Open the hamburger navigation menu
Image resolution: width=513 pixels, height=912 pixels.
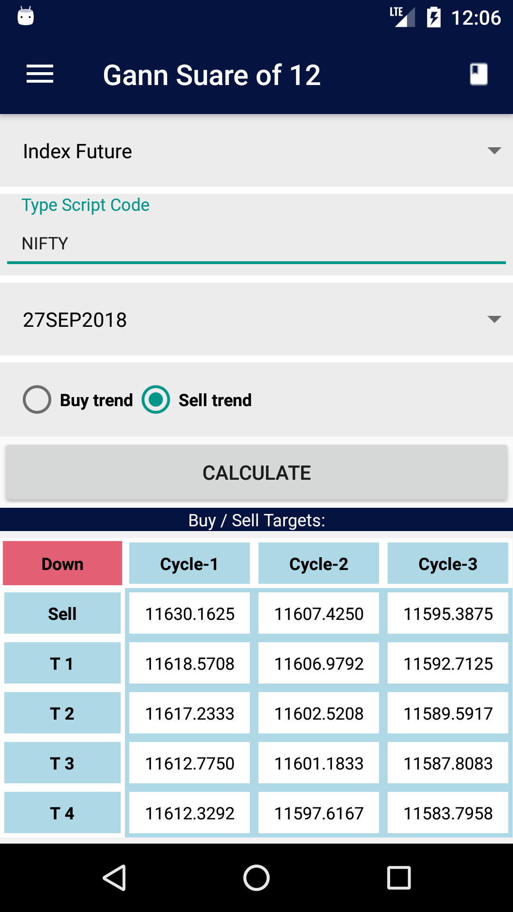(40, 75)
